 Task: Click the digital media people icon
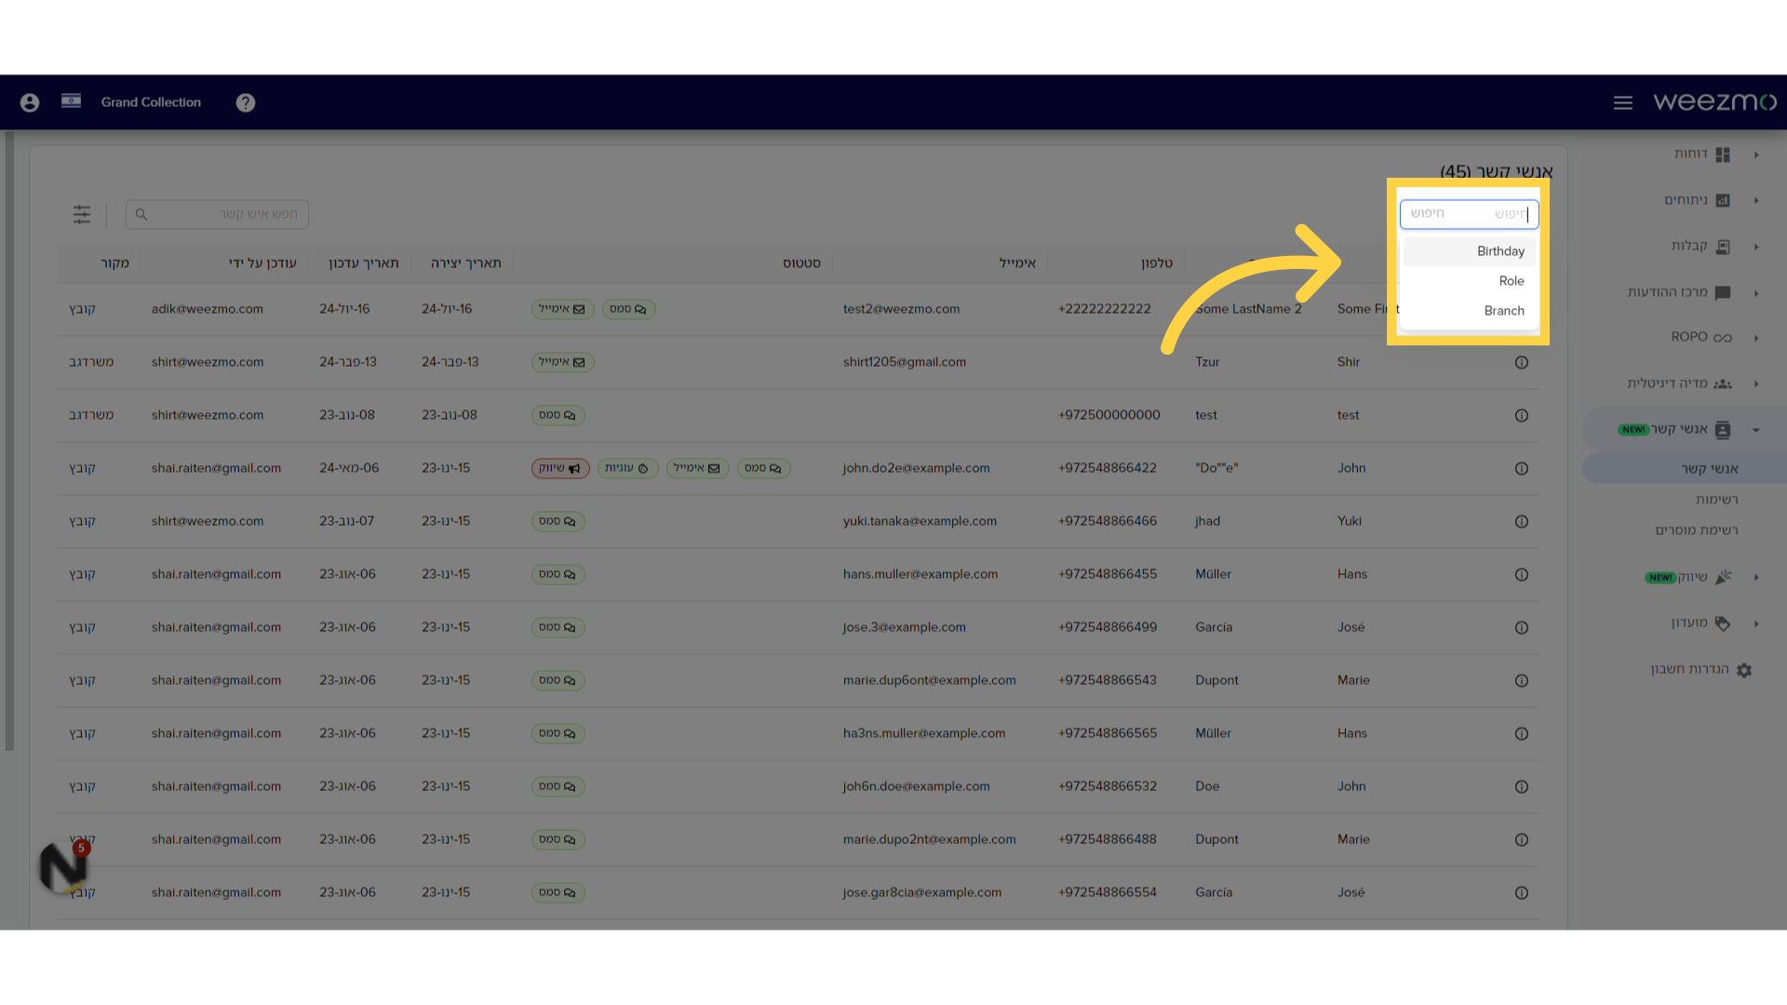click(1723, 383)
